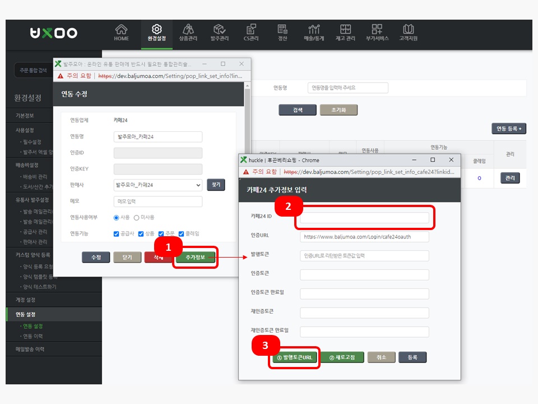This screenshot has height=404, width=538.
Task: Open 계정 설정 sidebar section
Action: click(x=25, y=300)
